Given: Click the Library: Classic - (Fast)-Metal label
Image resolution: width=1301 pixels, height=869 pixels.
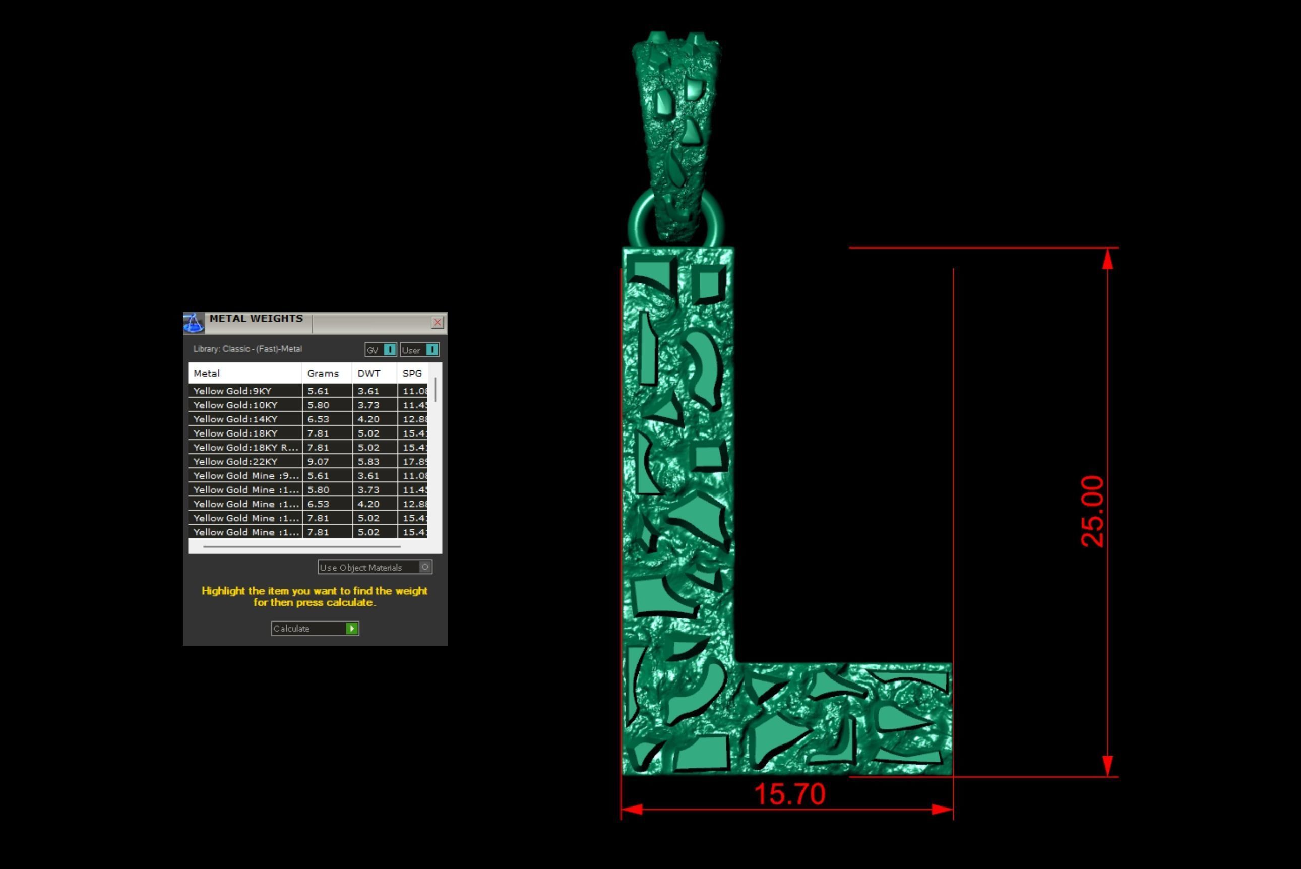Looking at the screenshot, I should [247, 349].
